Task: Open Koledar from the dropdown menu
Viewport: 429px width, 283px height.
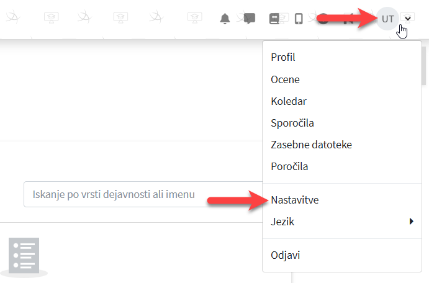Action: point(289,101)
